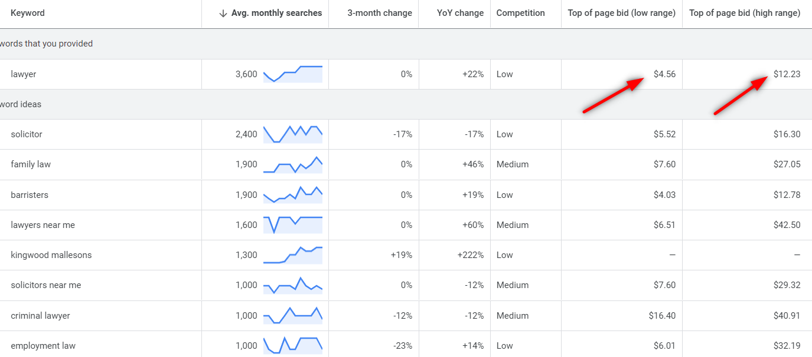Click the lawyer search trend sparkline
812x357 pixels.
pos(293,74)
